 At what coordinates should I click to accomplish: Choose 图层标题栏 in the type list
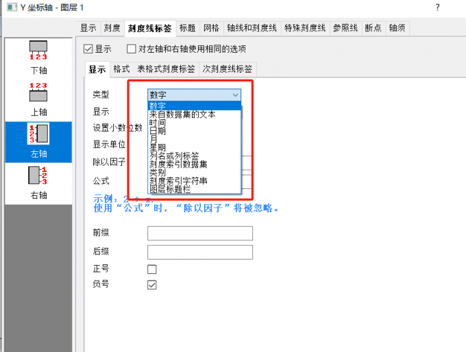[x=194, y=189]
